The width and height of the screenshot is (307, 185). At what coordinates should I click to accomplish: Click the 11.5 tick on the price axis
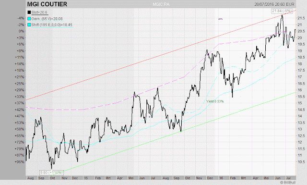click(301, 148)
